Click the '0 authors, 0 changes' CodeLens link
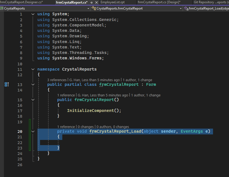Image resolution: width=229 pixels, height=177 pixels. click(113, 127)
